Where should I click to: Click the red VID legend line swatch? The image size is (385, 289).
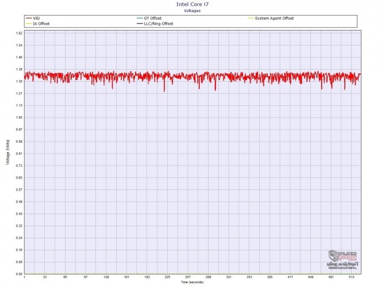29,18
